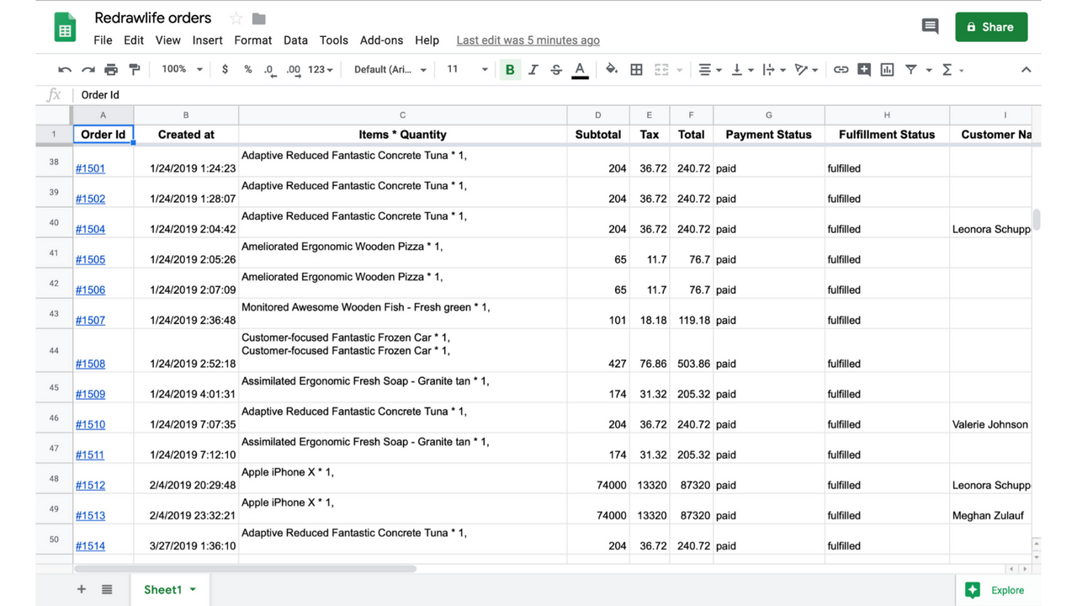Toggle bold formatting
Image resolution: width=1077 pixels, height=606 pixels.
point(510,69)
